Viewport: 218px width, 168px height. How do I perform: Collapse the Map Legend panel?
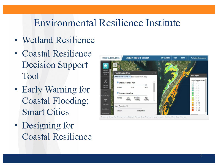tap(205, 75)
